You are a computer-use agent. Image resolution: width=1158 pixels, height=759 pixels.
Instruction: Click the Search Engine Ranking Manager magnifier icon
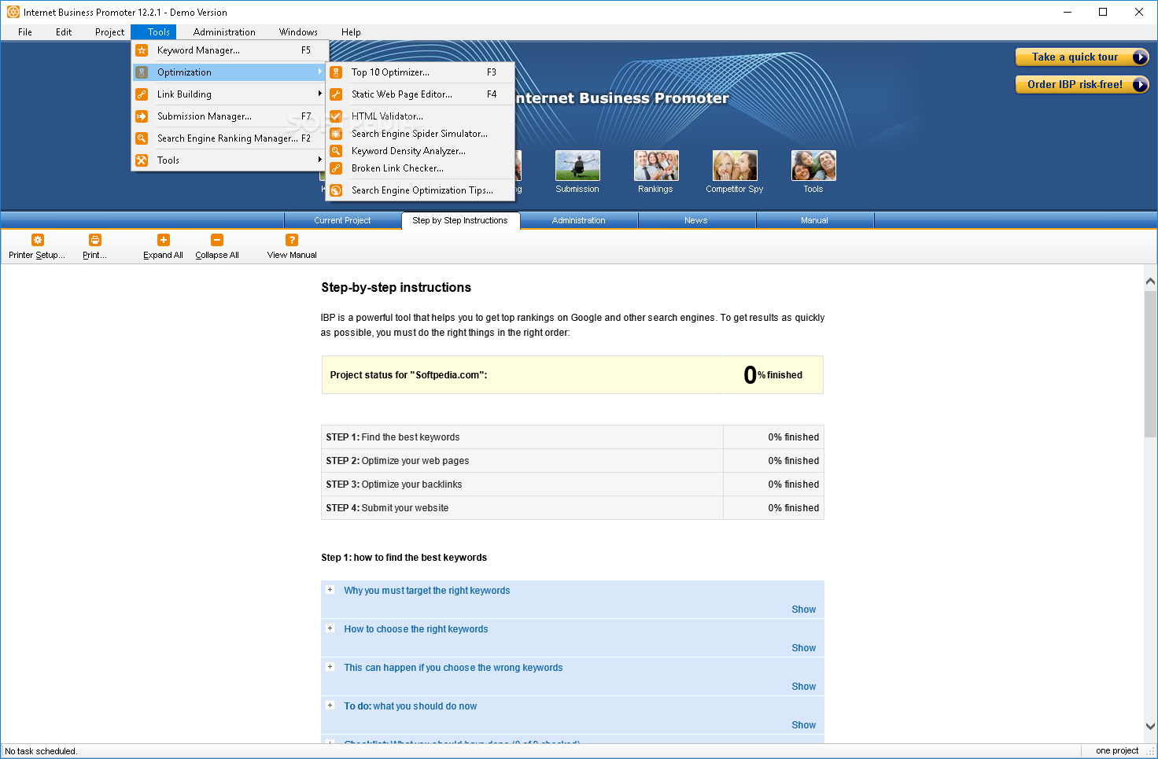pyautogui.click(x=142, y=138)
